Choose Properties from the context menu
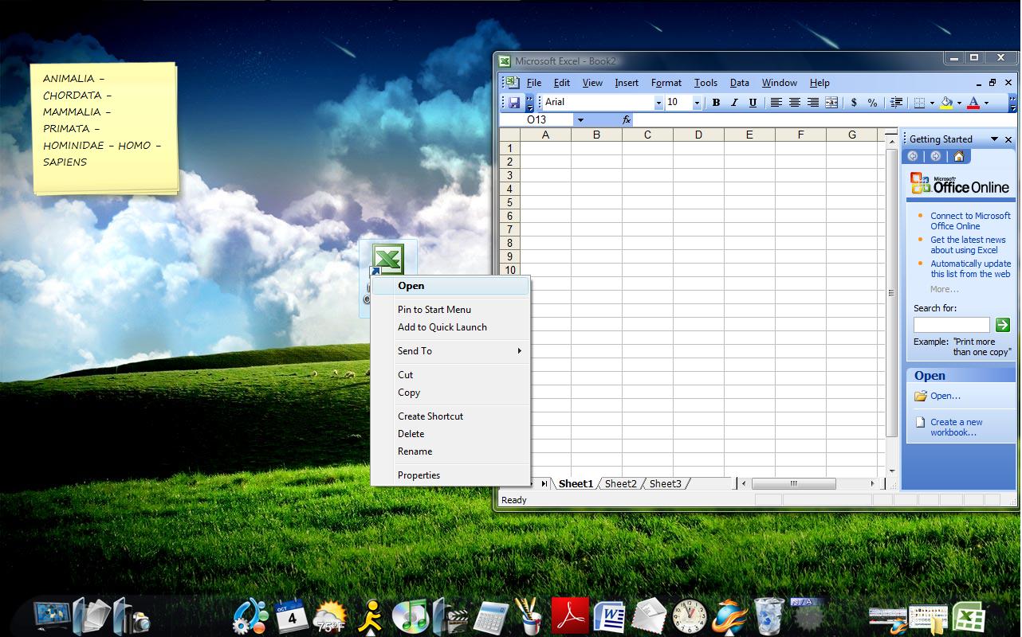The image size is (1022, 637). coord(450,475)
